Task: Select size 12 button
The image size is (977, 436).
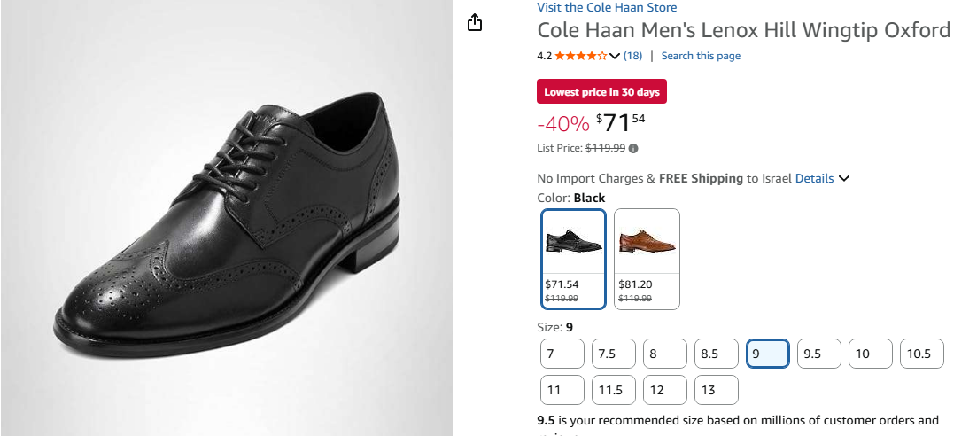Action: [665, 389]
